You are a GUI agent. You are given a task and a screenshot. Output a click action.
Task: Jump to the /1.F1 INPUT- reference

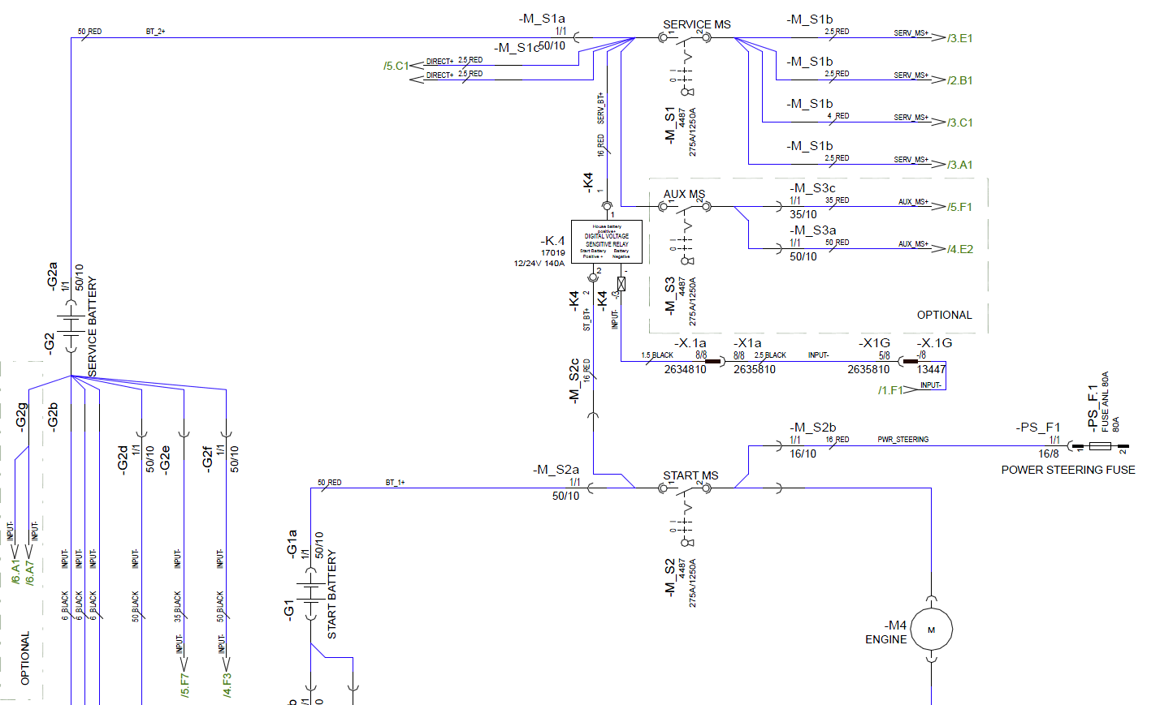[890, 390]
